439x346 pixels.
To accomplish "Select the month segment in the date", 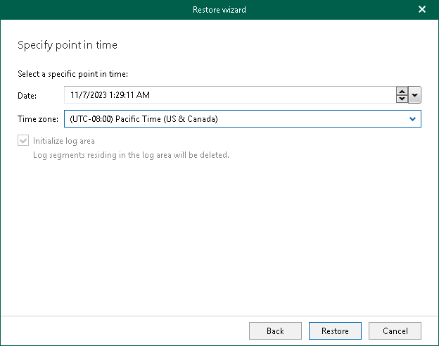I will tap(73, 95).
